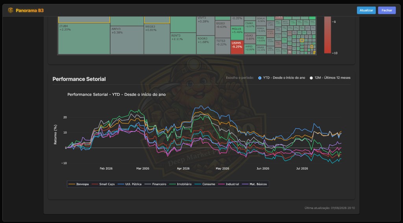Toggle Ibovespa series in the legend
The width and height of the screenshot is (403, 223).
click(79, 184)
